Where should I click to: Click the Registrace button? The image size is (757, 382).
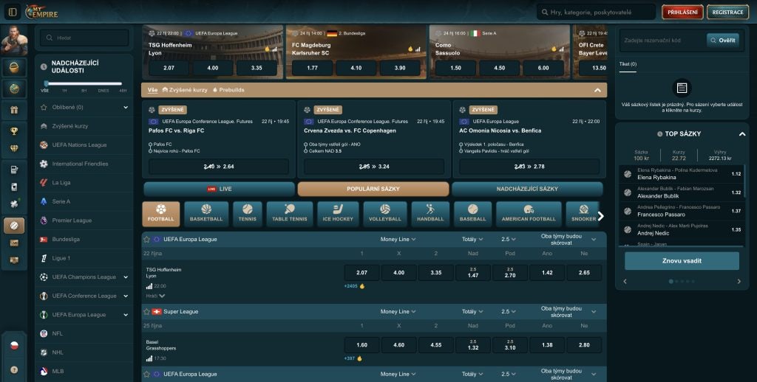coord(727,12)
